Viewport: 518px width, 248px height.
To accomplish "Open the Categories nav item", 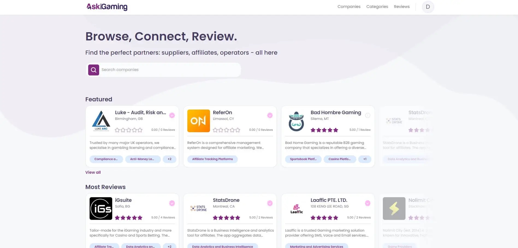I will point(377,7).
